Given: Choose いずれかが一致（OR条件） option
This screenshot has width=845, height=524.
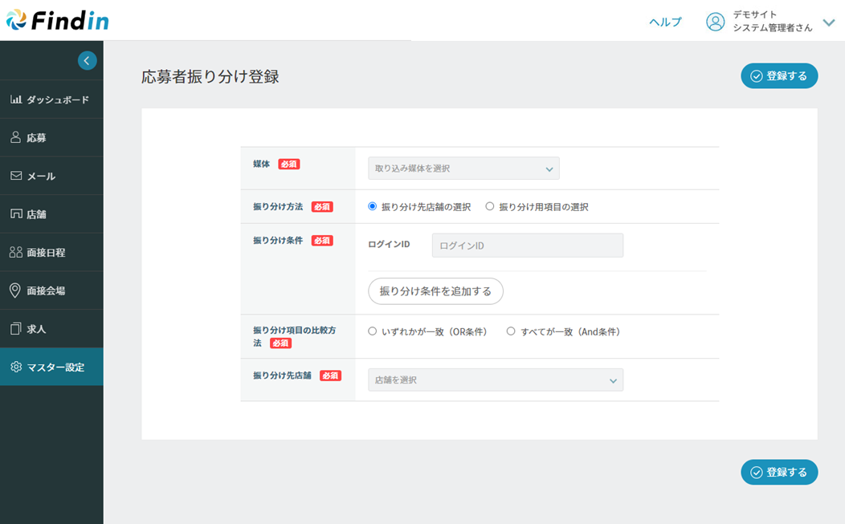Looking at the screenshot, I should click(x=372, y=331).
